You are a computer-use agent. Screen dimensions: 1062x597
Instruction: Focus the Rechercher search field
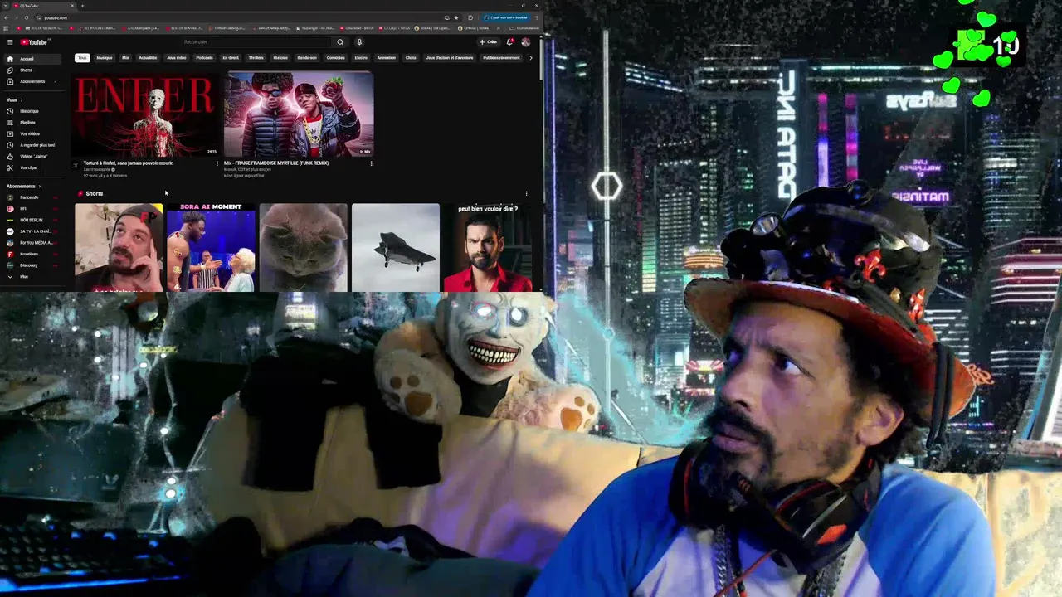pyautogui.click(x=257, y=42)
